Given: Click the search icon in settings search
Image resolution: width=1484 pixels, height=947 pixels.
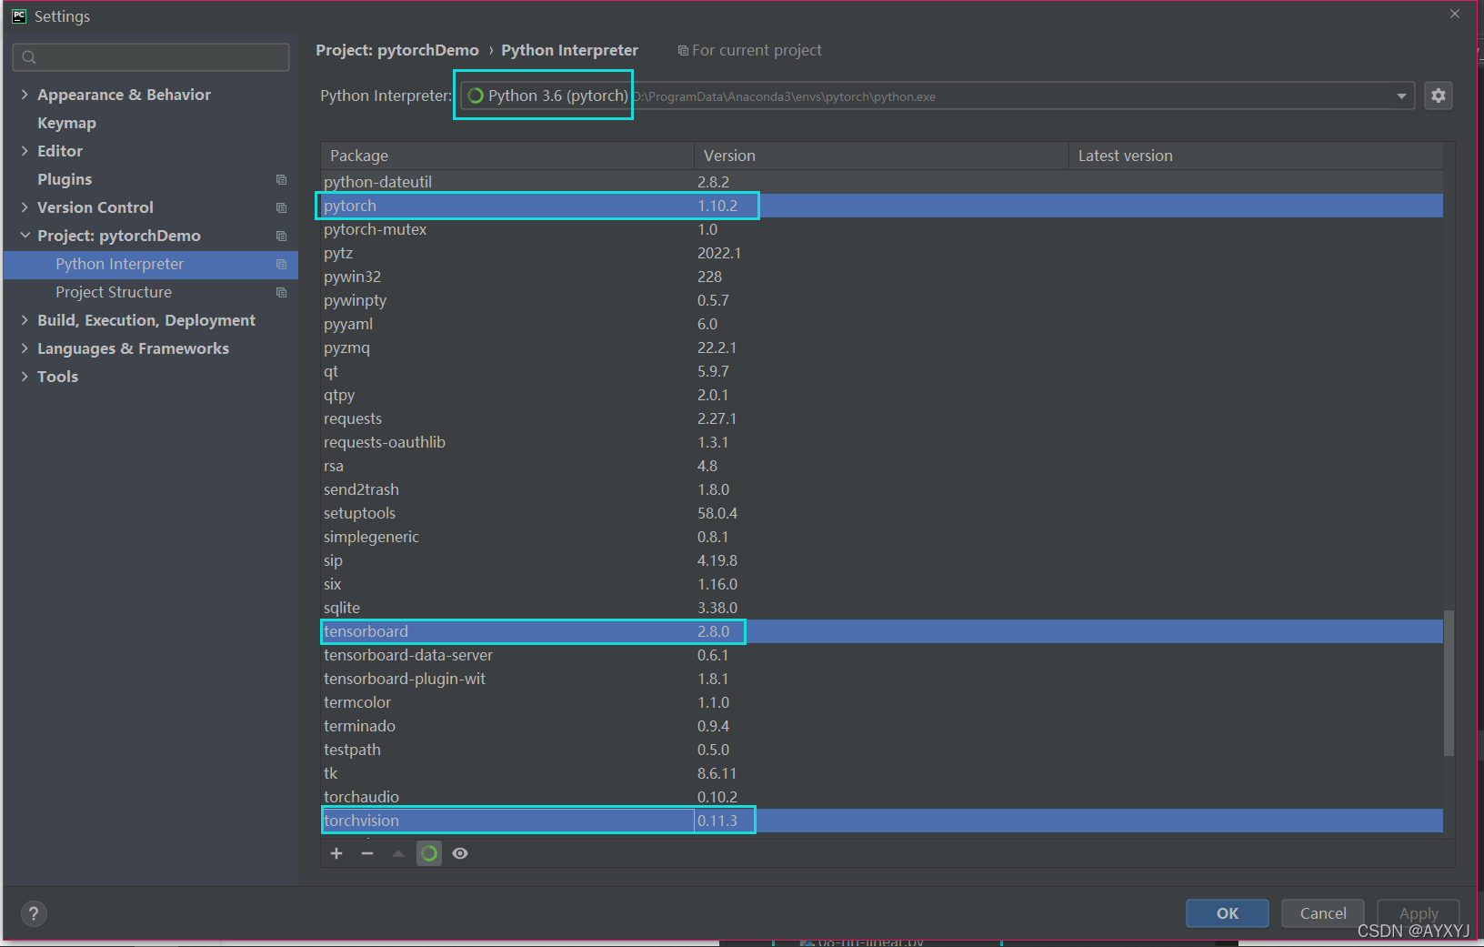Looking at the screenshot, I should click(29, 57).
